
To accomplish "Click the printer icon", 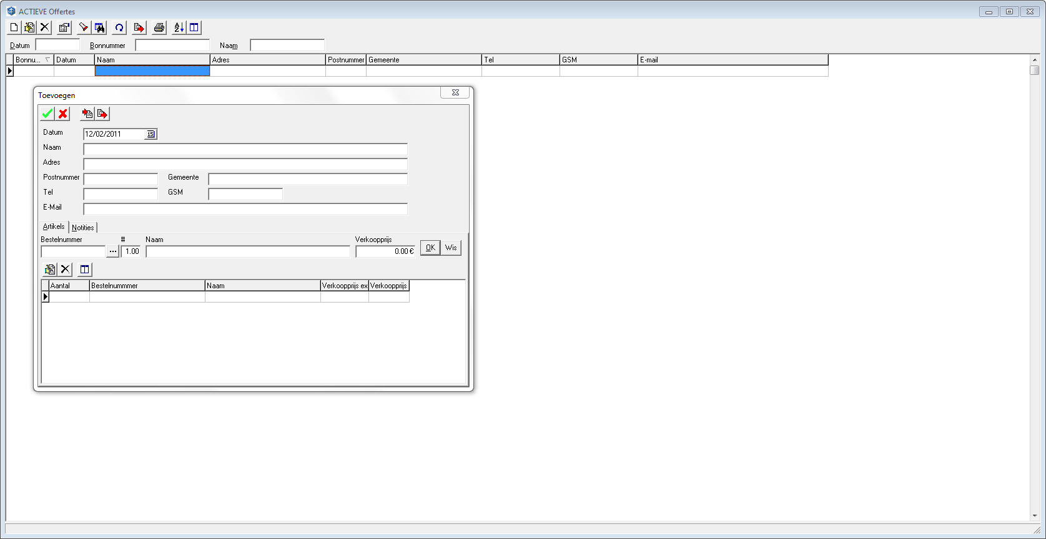I will click(x=159, y=27).
